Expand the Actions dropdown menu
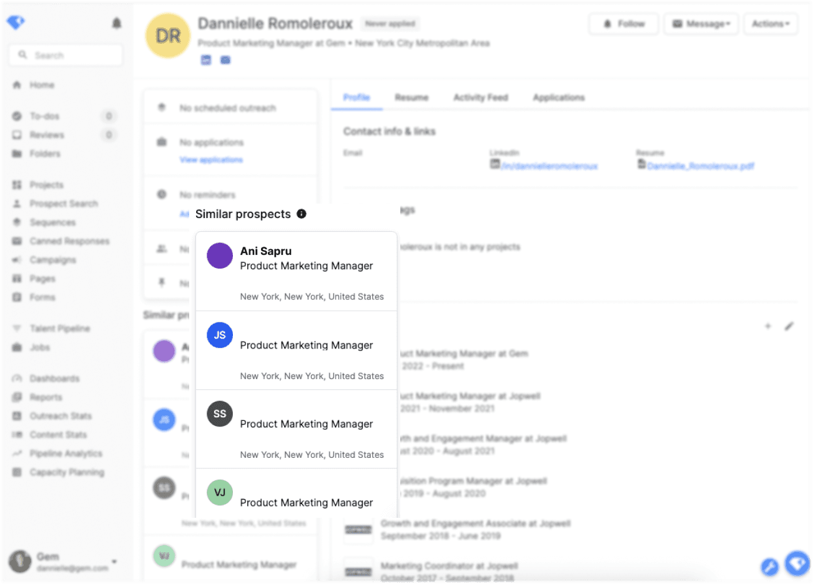The width and height of the screenshot is (828, 584). (771, 24)
